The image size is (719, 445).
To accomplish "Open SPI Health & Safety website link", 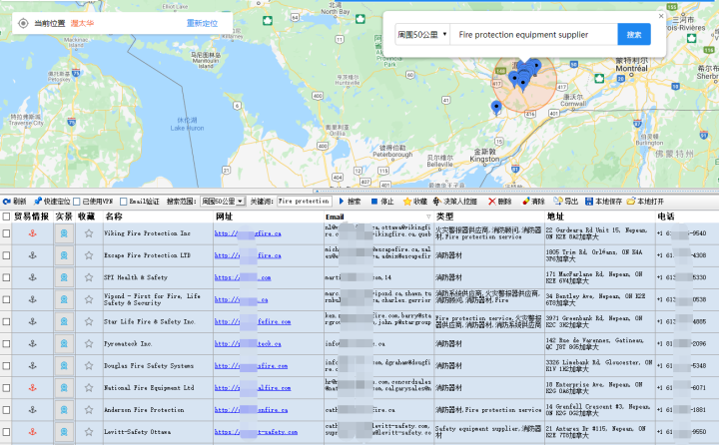I will pyautogui.click(x=243, y=277).
